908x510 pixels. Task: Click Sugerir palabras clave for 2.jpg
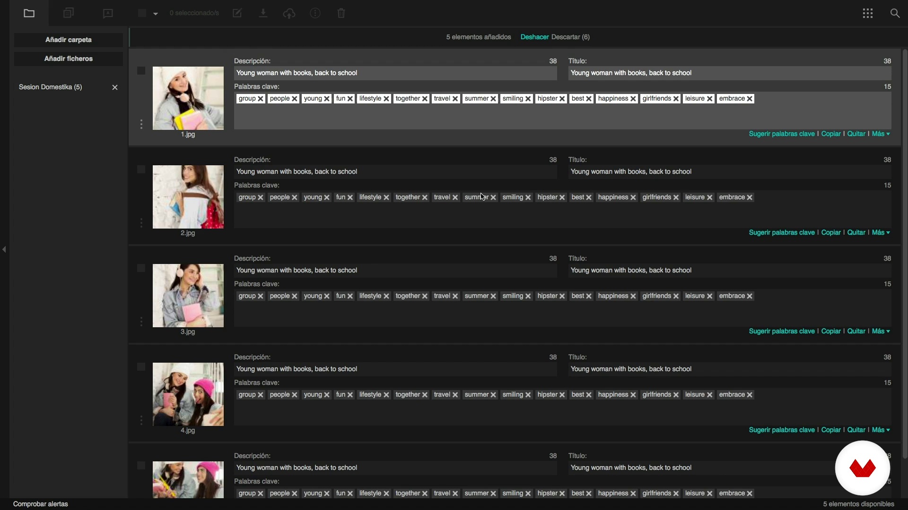click(781, 233)
